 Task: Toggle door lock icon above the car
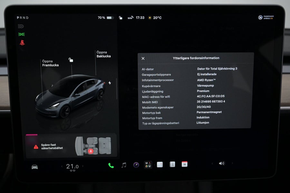pyautogui.click(x=71, y=60)
